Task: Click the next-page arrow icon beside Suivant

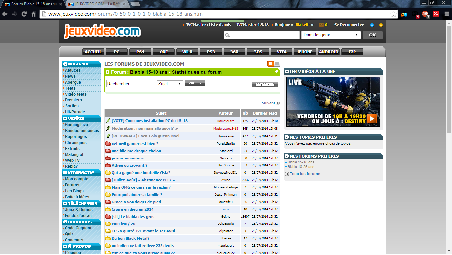Action: pyautogui.click(x=278, y=103)
